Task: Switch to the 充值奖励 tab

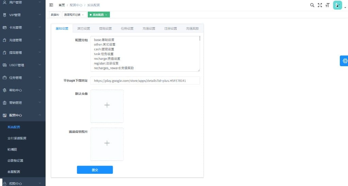Action: click(193, 29)
